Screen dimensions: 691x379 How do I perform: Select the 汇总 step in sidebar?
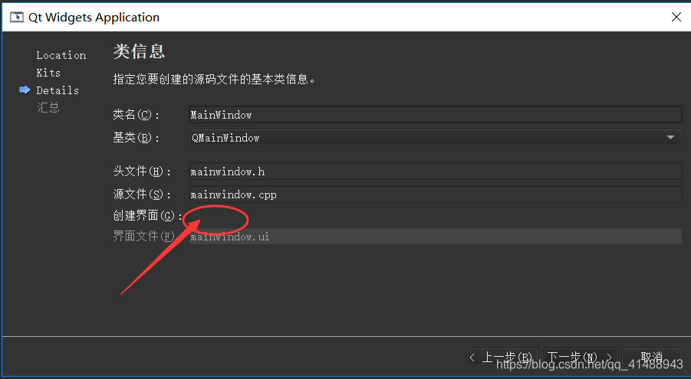click(x=48, y=107)
